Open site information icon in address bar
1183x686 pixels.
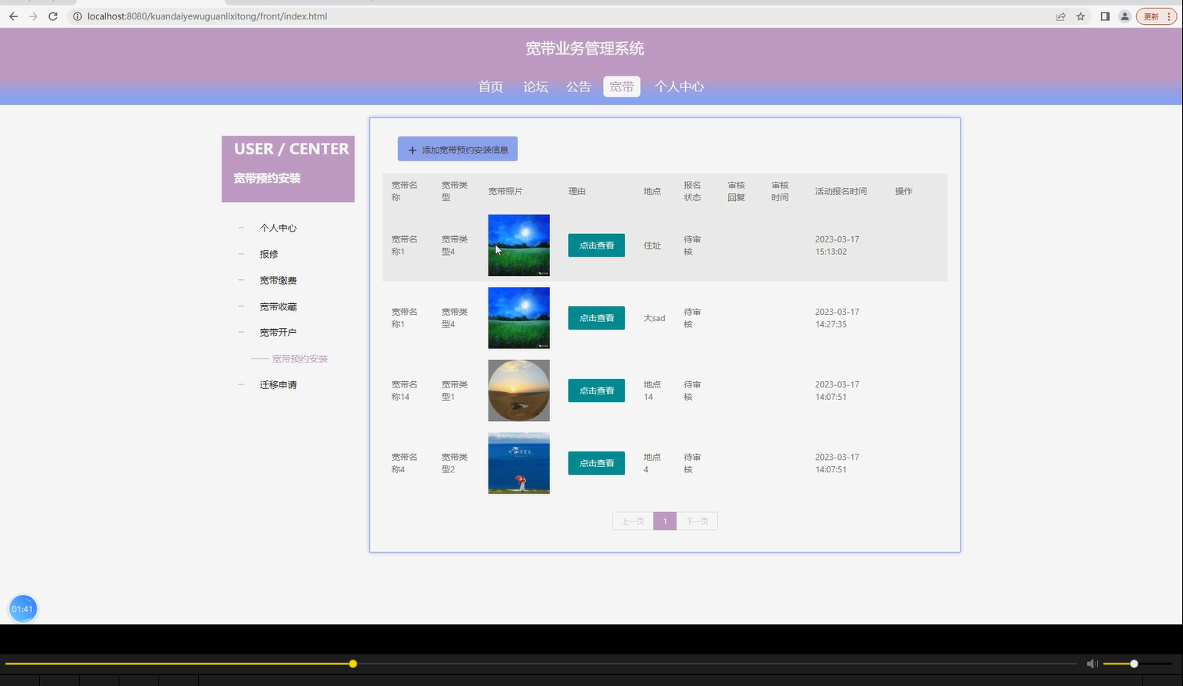click(x=77, y=16)
